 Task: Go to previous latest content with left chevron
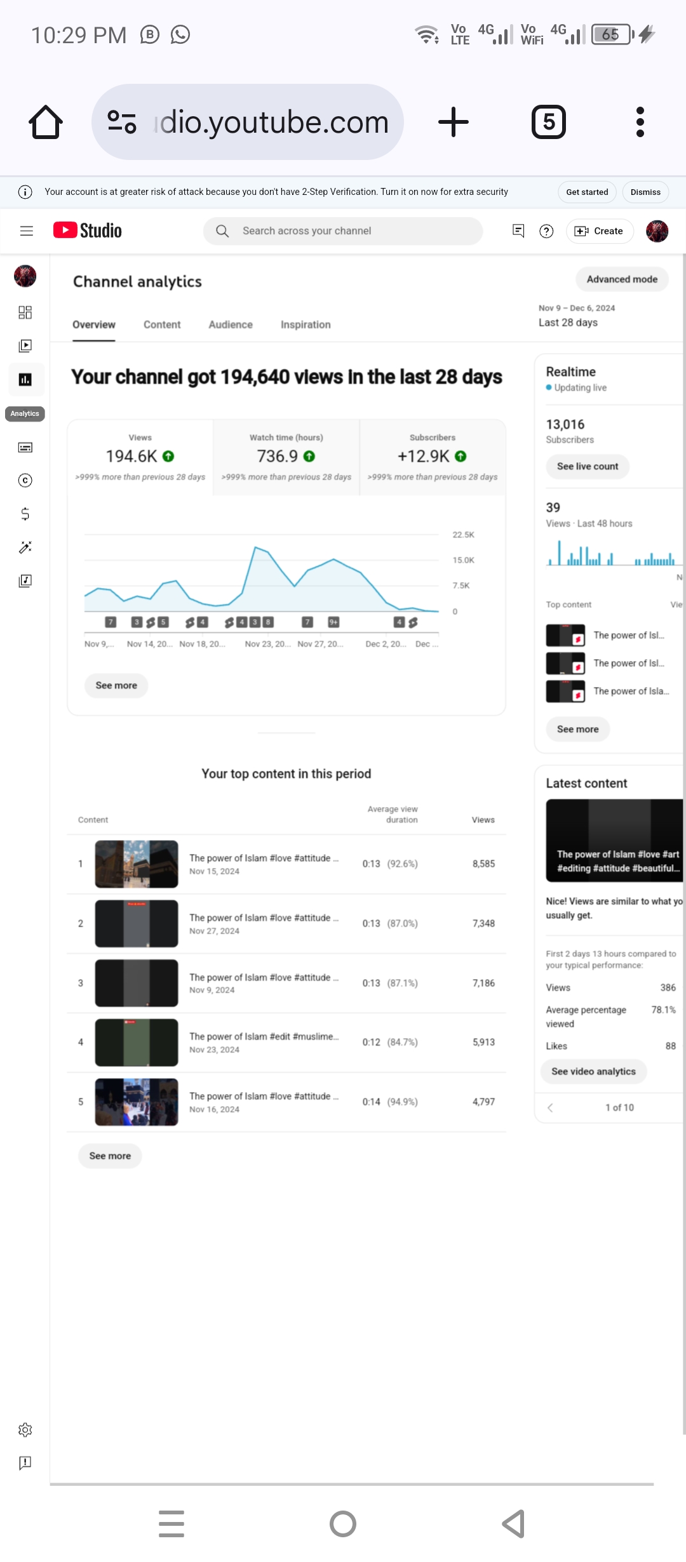click(550, 1108)
